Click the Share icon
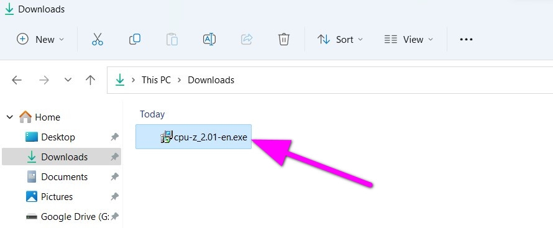553x228 pixels. (x=247, y=39)
